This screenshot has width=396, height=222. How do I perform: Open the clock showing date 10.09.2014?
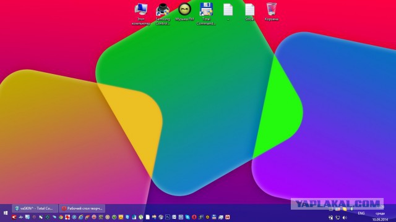(380, 213)
